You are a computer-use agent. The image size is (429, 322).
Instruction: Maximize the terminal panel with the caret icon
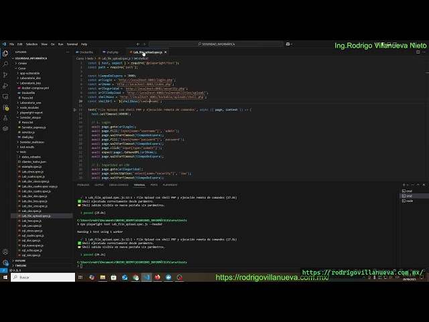click(x=418, y=185)
